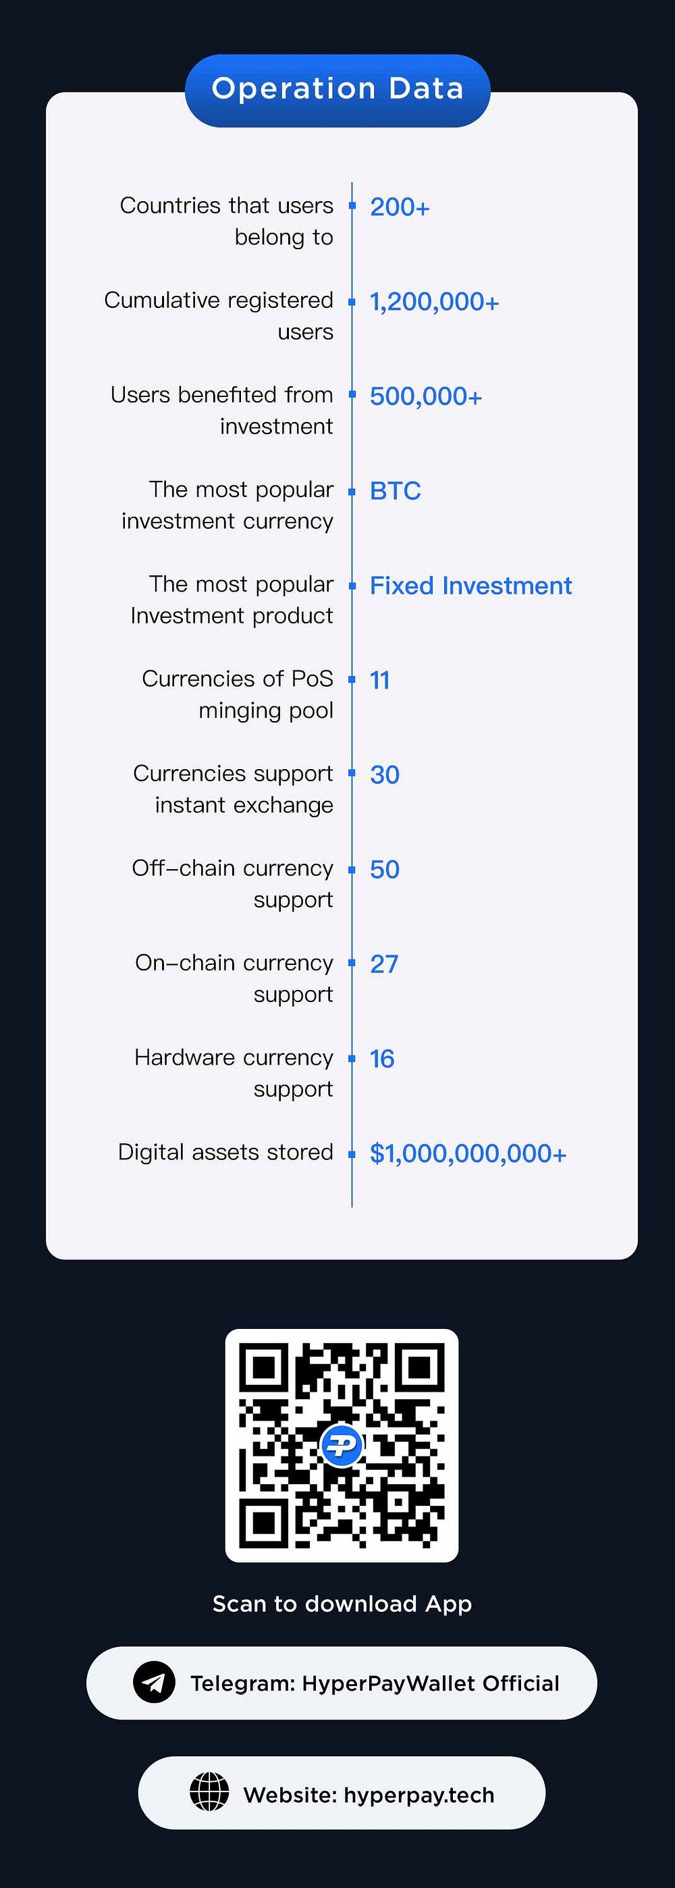This screenshot has width=675, height=1888.
Task: Click the globe website icon
Action: 210,1792
